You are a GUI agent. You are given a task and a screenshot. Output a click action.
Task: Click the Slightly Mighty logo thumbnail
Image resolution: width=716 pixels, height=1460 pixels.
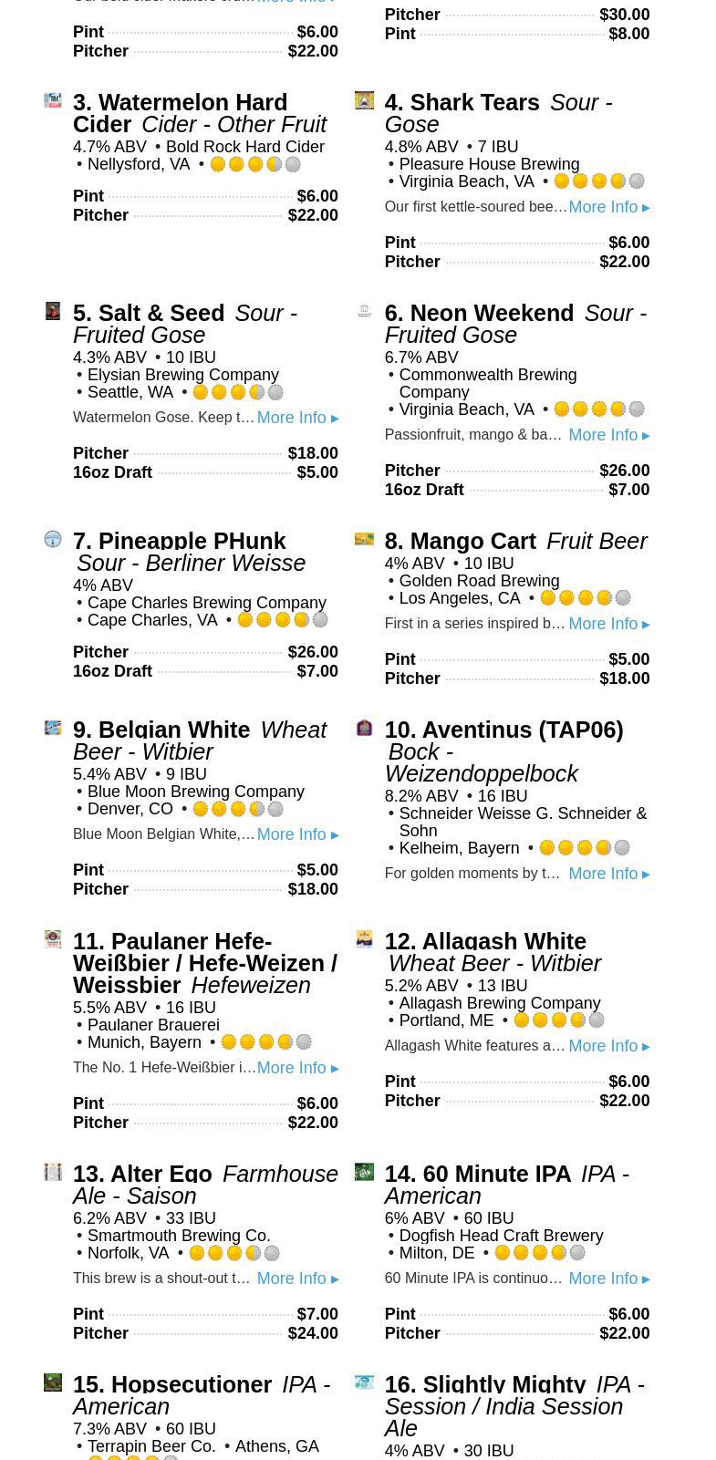[364, 1382]
